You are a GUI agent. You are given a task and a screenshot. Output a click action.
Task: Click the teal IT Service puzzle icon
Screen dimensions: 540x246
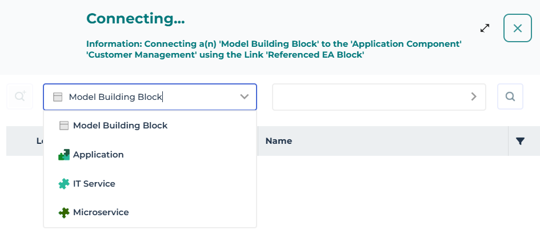[x=64, y=184]
